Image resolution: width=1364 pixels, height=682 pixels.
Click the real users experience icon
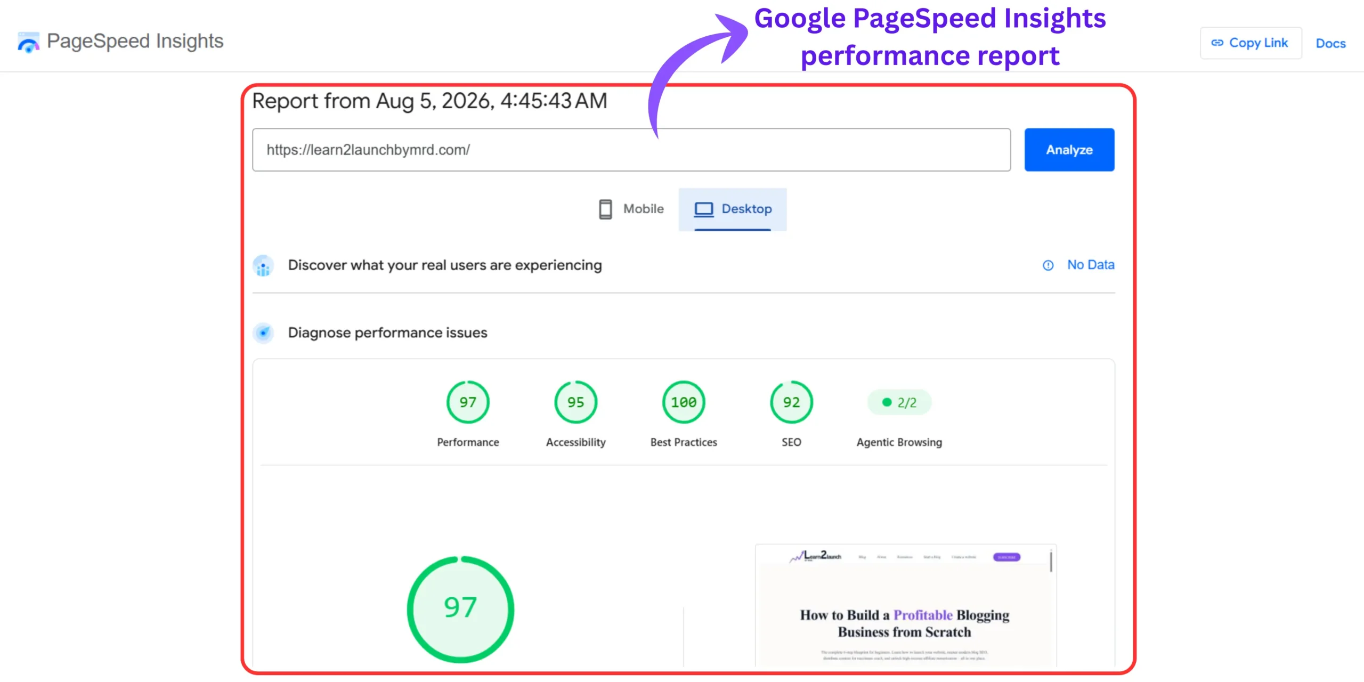tap(263, 265)
